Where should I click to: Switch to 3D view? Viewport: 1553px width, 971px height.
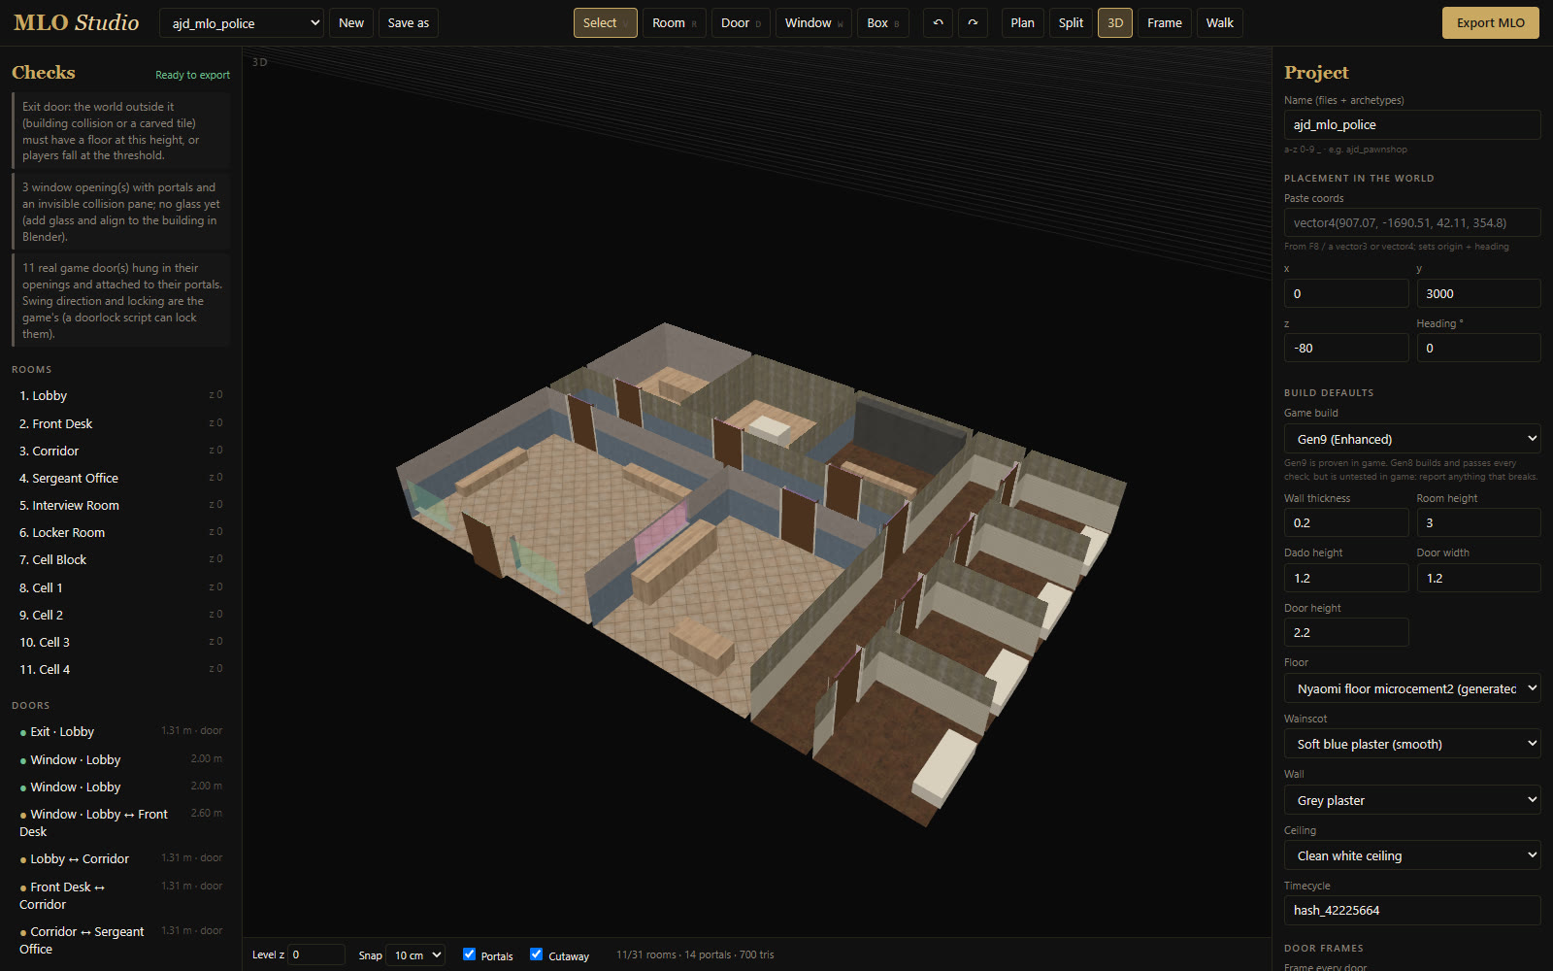(x=1115, y=22)
